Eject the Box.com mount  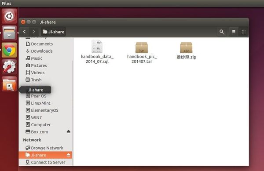[68, 131]
